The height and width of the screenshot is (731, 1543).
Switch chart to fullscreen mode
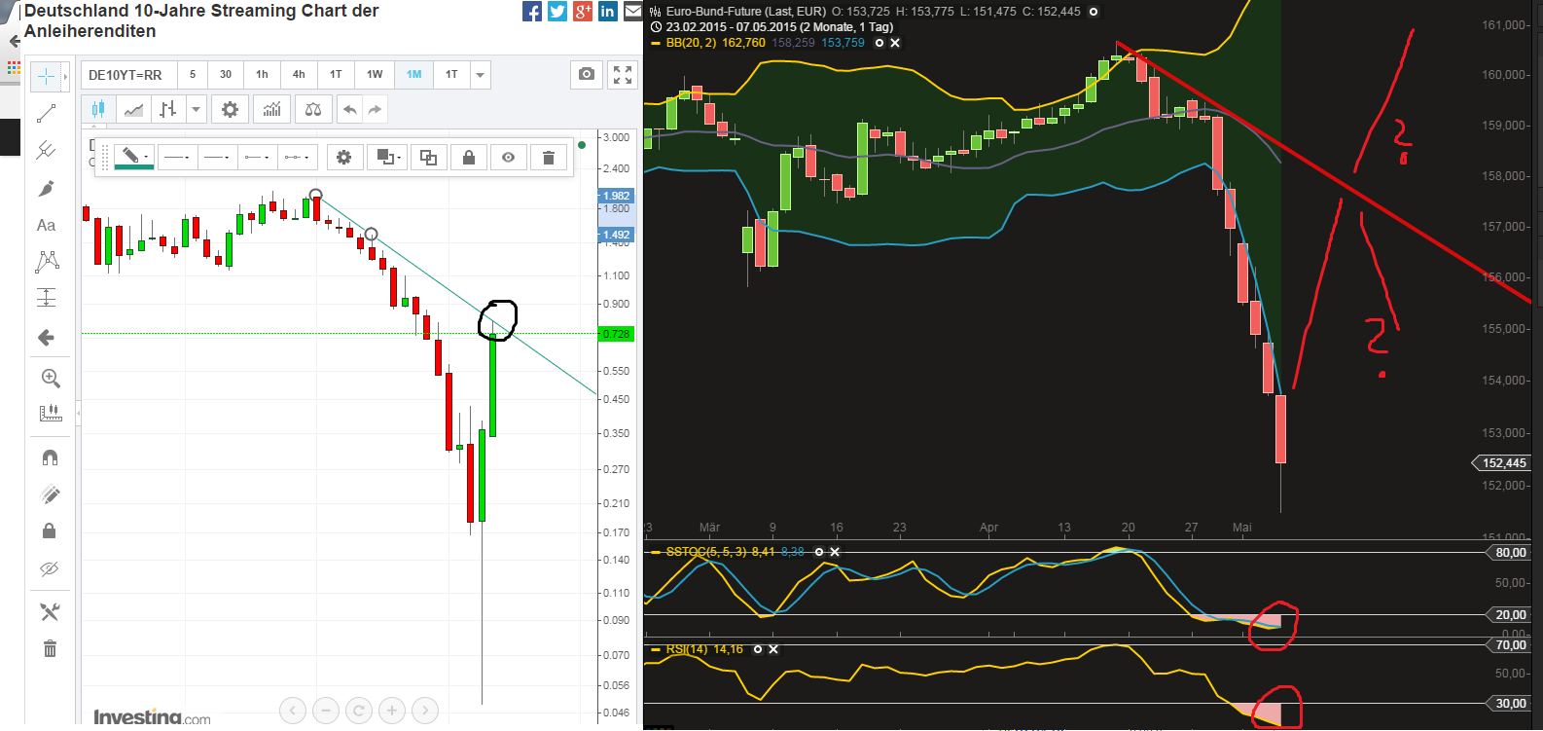pos(623,74)
